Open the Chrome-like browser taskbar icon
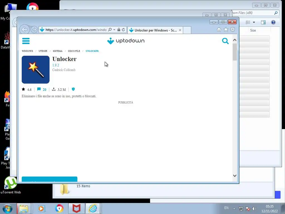 (x=59, y=208)
